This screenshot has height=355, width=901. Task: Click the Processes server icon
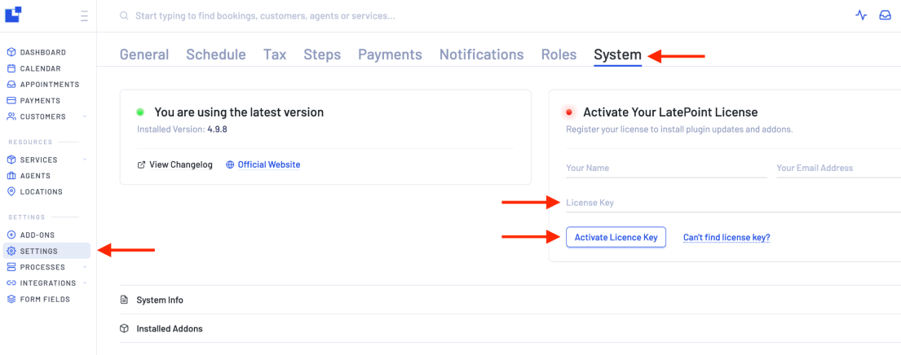(x=11, y=267)
